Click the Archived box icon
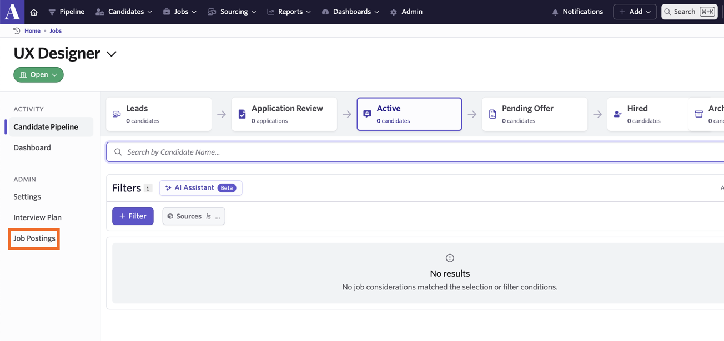This screenshot has height=341, width=724. pyautogui.click(x=699, y=114)
